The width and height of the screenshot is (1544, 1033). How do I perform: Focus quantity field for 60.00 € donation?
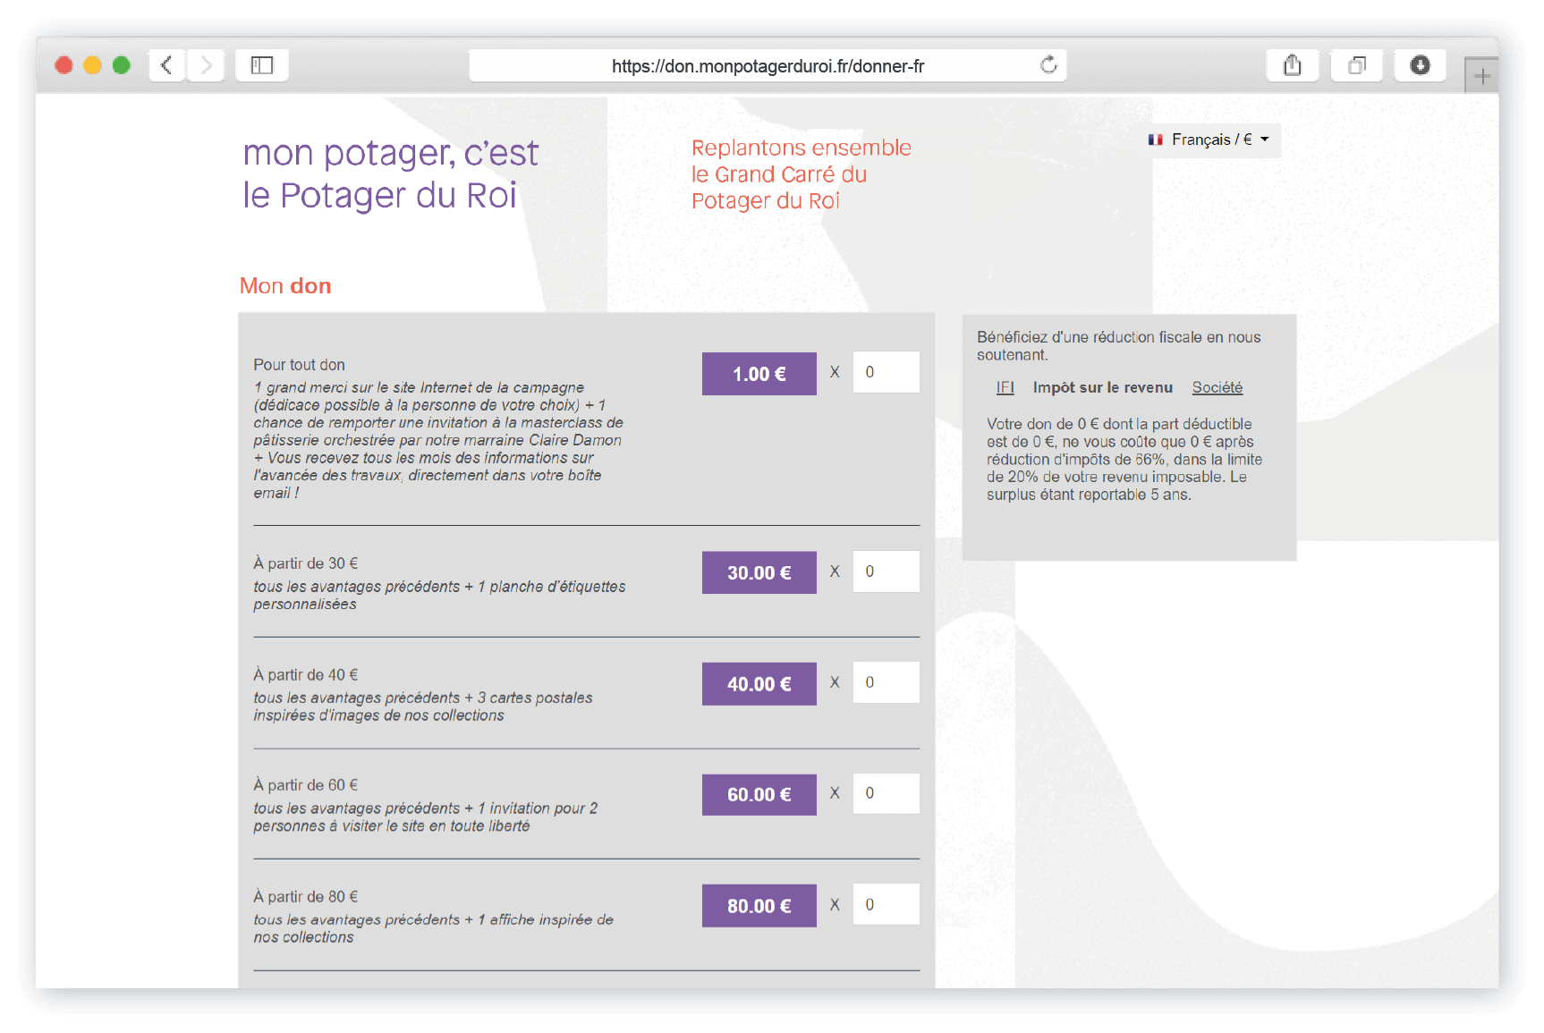(886, 793)
